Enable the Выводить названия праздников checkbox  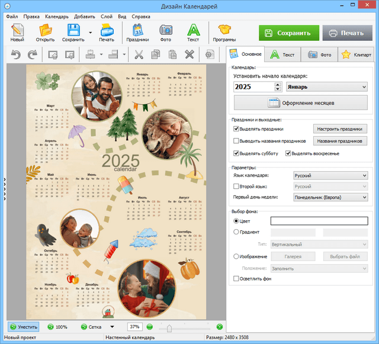pos(236,141)
